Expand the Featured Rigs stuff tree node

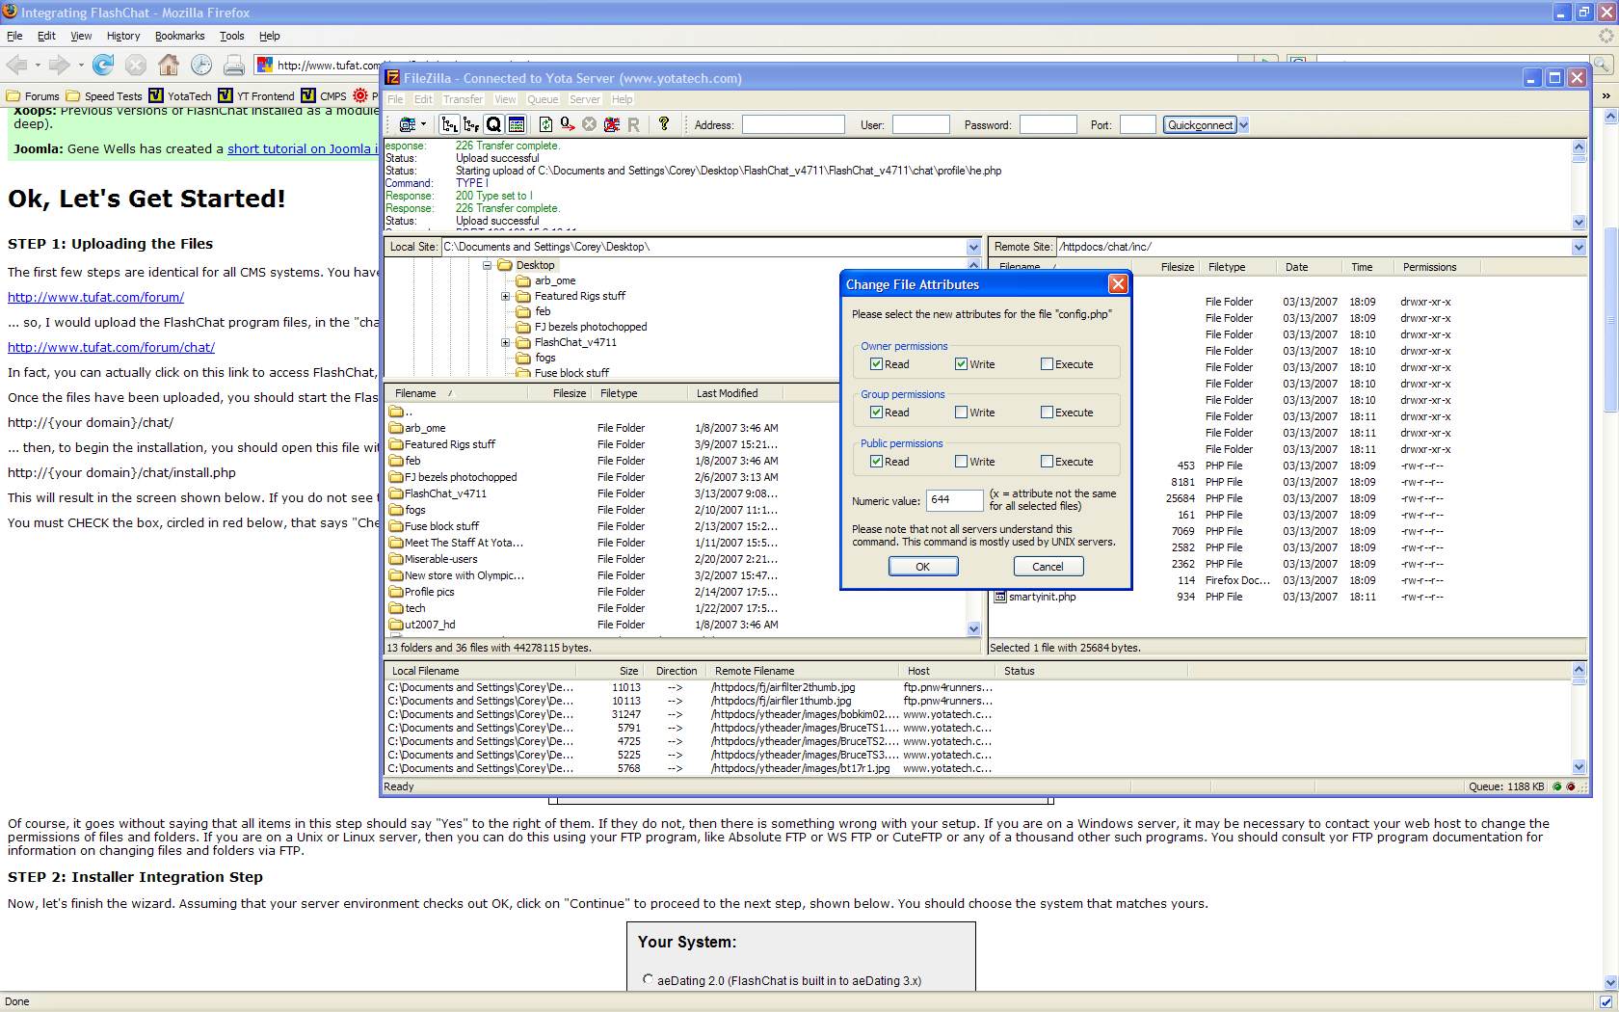click(x=505, y=296)
